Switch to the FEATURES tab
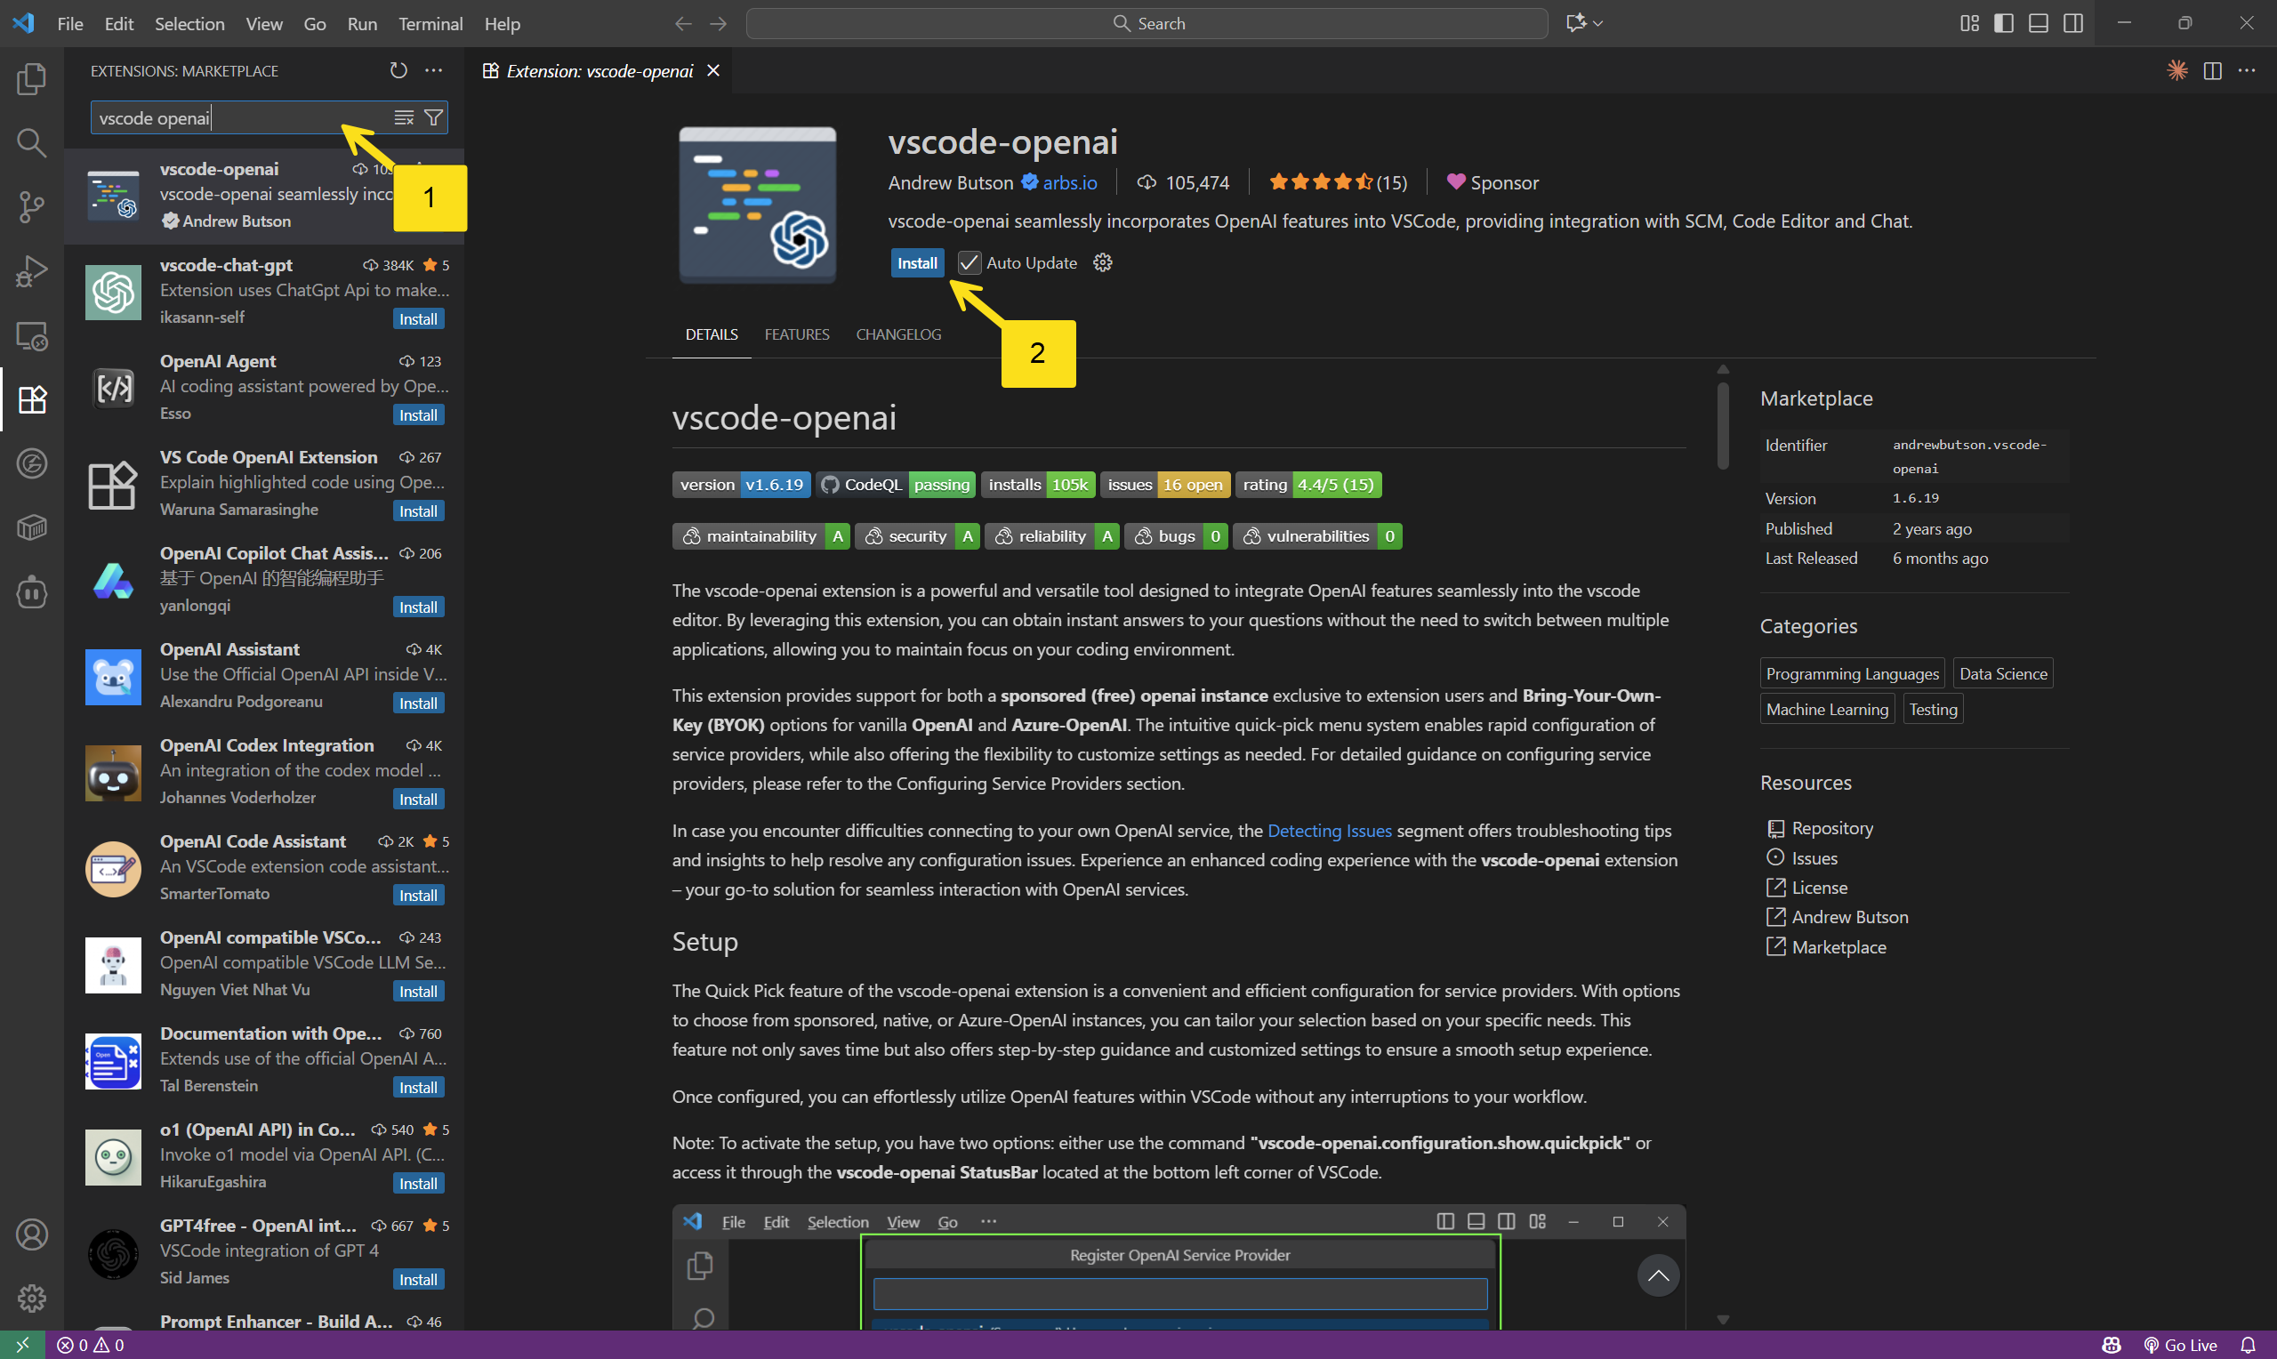This screenshot has height=1359, width=2277. click(797, 334)
